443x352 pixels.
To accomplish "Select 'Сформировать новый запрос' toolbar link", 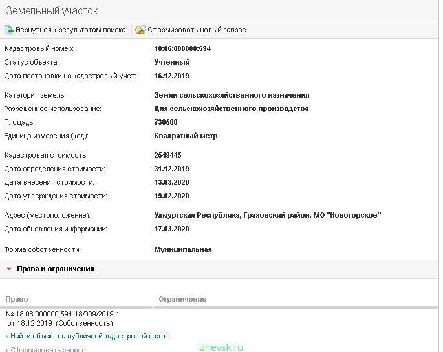I will coord(197,30).
